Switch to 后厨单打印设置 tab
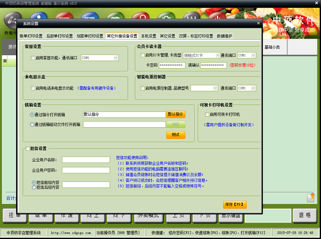 point(60,36)
